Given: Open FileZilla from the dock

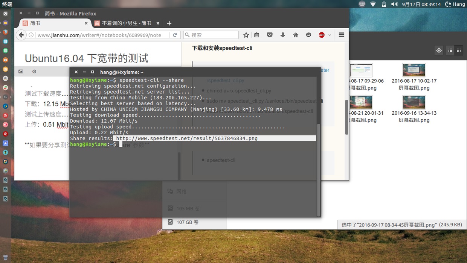Looking at the screenshot, I should click(5, 134).
